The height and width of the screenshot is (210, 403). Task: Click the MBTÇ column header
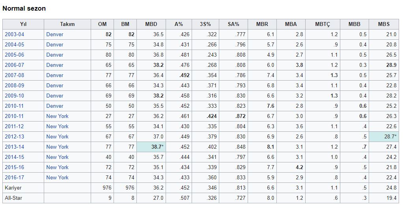pos(322,24)
